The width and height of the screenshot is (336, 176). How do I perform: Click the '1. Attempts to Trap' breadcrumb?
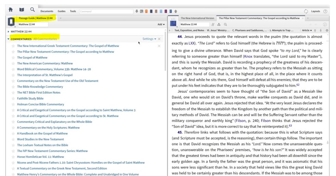[x=281, y=30]
